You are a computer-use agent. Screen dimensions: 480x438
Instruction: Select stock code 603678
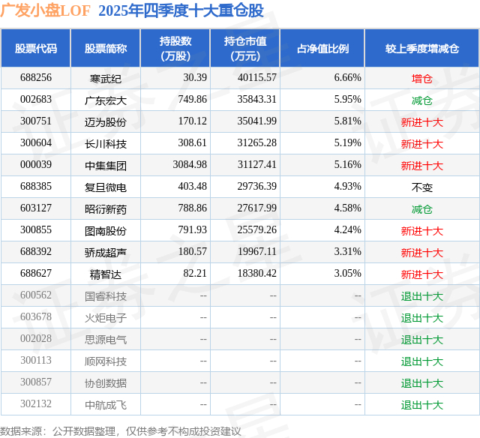pos(36,316)
